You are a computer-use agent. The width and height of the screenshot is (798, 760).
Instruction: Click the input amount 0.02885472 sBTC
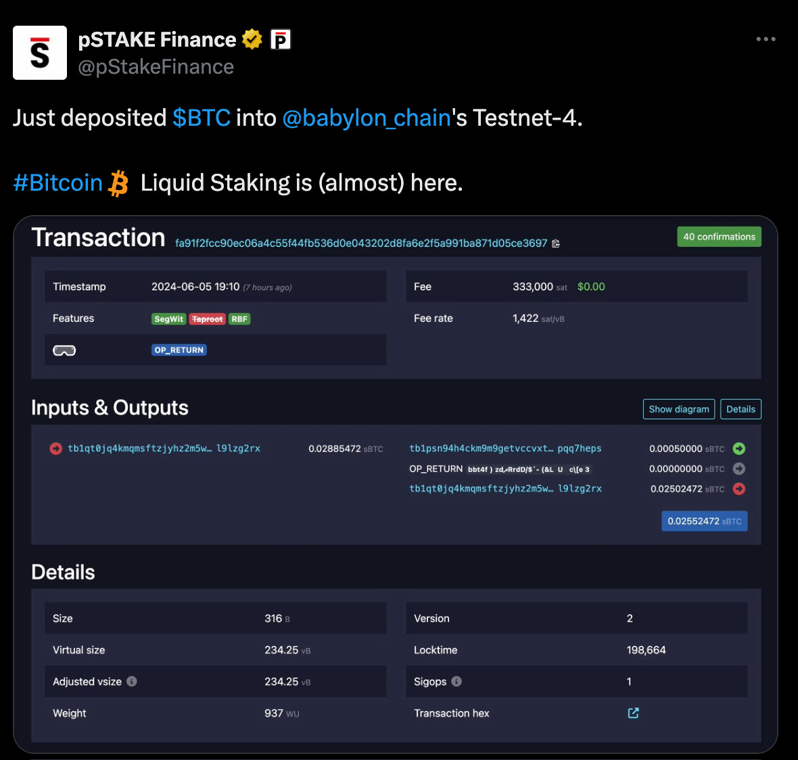346,449
